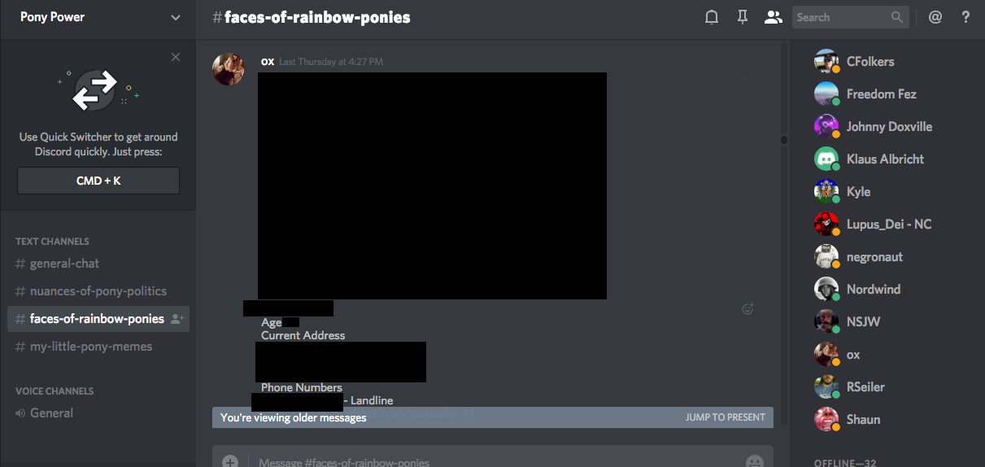Image resolution: width=985 pixels, height=467 pixels.
Task: Click Jump to Present button
Action: pyautogui.click(x=725, y=417)
